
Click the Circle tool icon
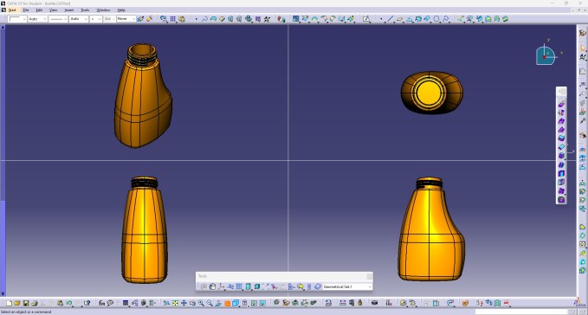[436, 19]
